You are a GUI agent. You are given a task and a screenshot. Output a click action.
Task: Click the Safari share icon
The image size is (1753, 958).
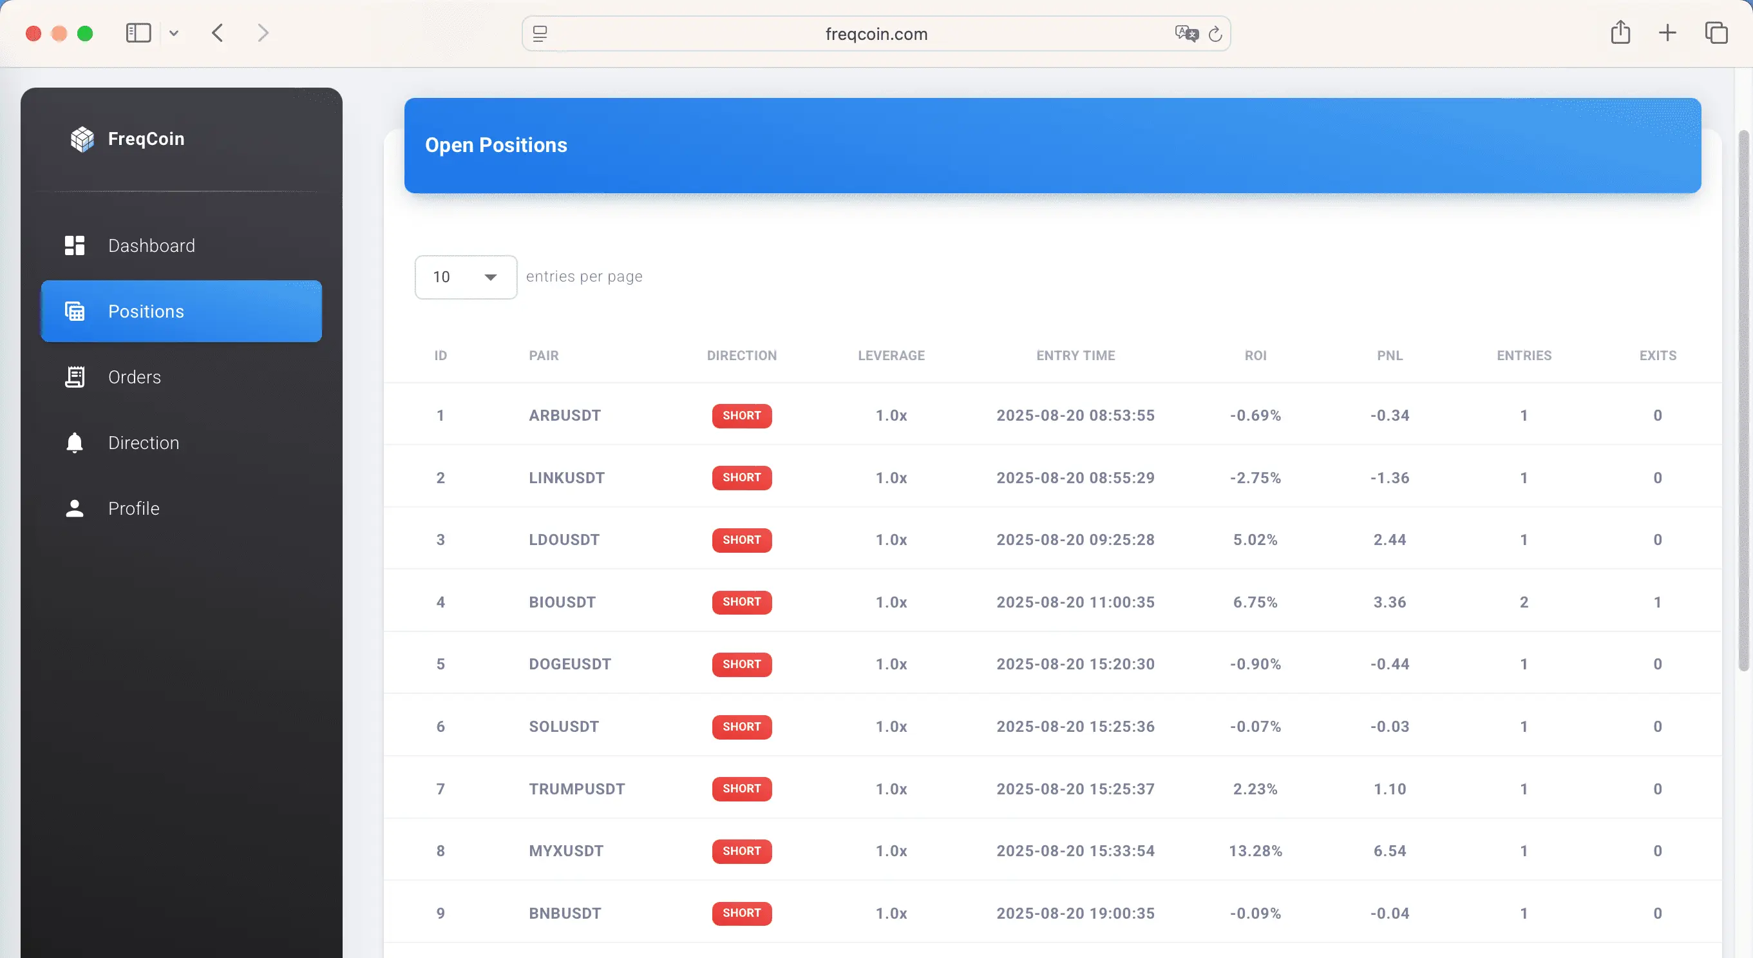1620,33
